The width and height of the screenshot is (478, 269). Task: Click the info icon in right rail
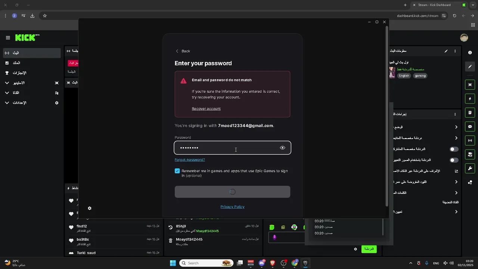point(470,53)
